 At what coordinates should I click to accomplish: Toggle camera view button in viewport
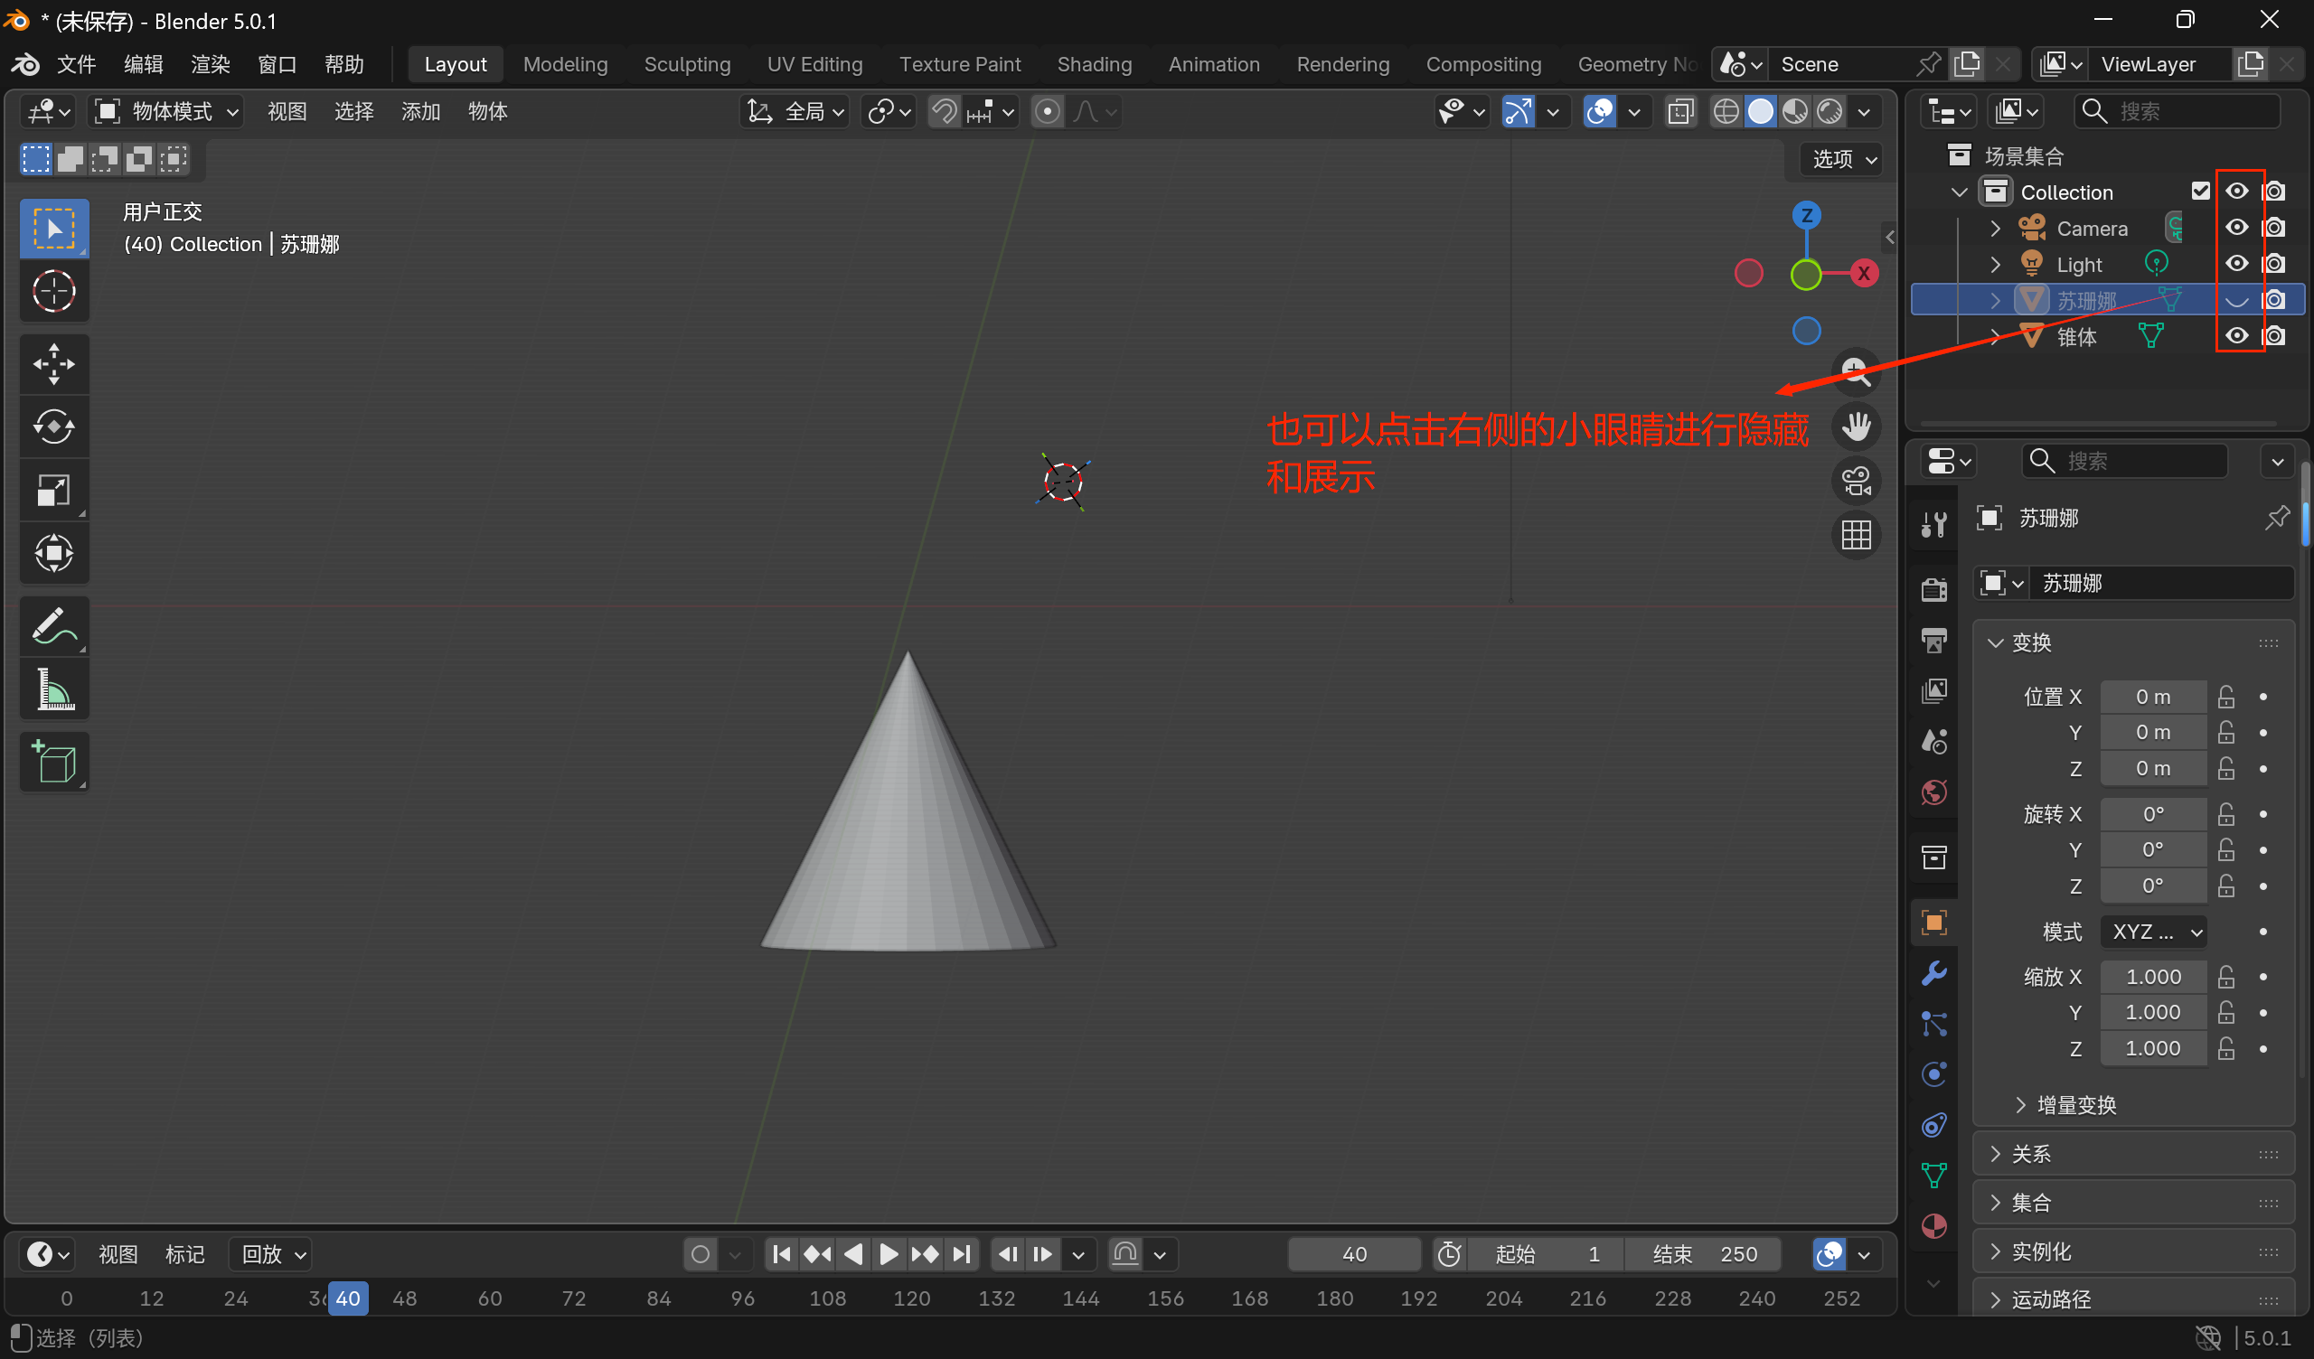1856,480
